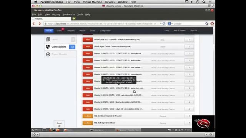Click the Scans notification badge
Screen dimensions: 246x138
pos(63,29)
